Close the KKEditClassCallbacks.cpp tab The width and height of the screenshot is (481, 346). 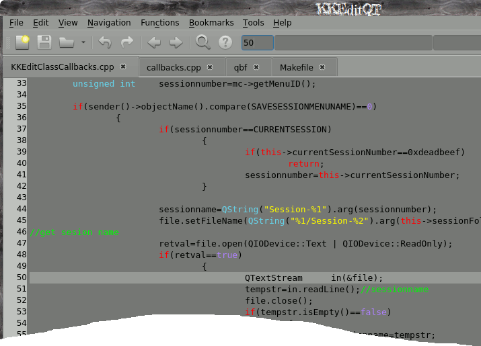[x=123, y=67]
